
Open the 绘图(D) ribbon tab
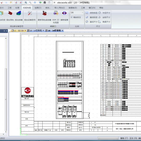click(x=38, y=8)
